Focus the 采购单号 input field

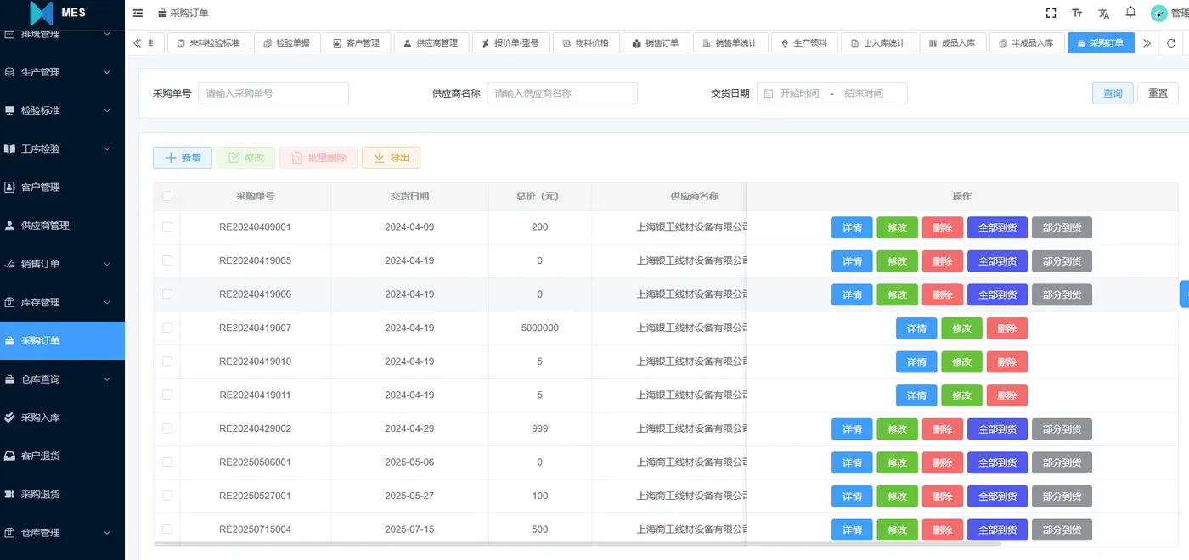(273, 93)
